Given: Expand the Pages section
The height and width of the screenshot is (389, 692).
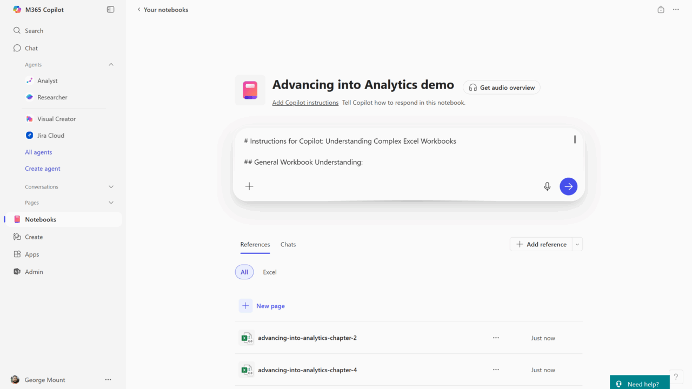Looking at the screenshot, I should [x=111, y=203].
